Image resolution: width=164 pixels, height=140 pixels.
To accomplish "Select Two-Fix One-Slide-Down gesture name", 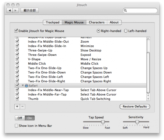I will coord(47,73).
